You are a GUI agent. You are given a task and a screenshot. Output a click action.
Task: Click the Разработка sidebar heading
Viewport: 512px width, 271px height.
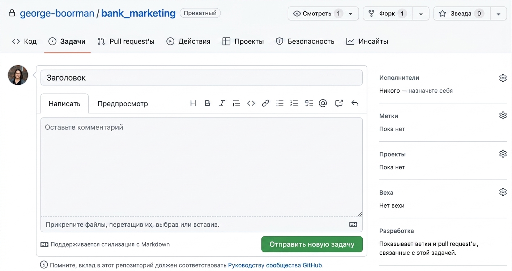(x=397, y=231)
